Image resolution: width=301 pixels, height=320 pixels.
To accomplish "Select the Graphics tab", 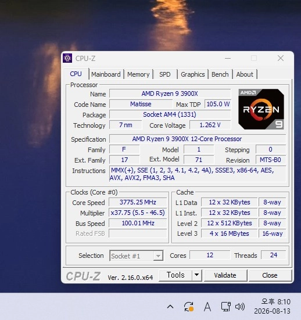I will (192, 74).
